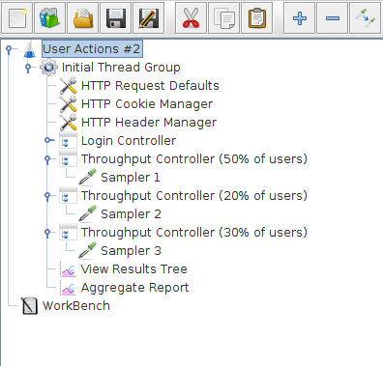Click the gear icon of Initial Thread Group
Screen dimensions: 383x366
[x=48, y=68]
